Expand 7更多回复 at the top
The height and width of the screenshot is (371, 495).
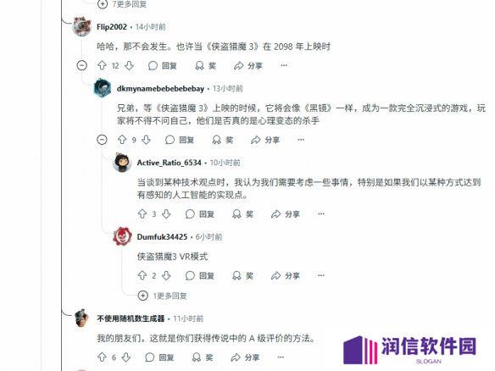[122, 4]
